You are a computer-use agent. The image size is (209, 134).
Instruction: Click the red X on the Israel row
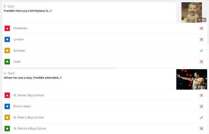201,62
